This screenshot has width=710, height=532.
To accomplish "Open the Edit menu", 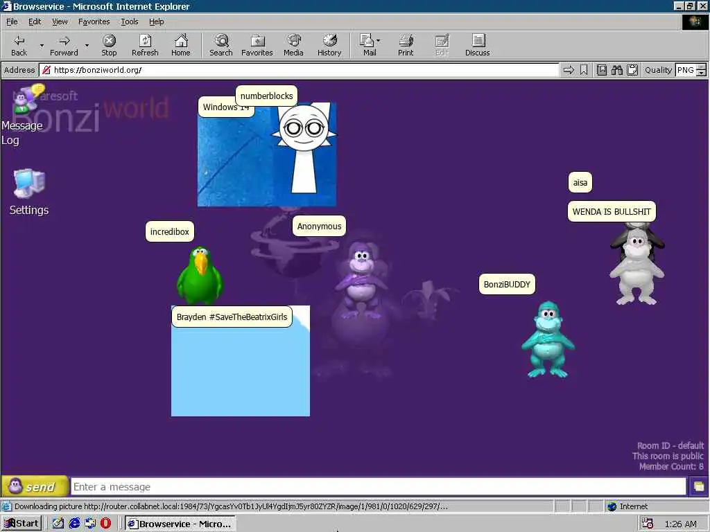I will [35, 21].
